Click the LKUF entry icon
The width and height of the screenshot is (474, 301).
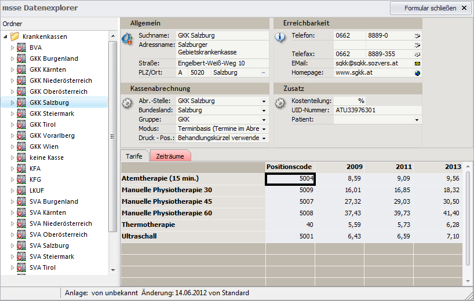21,191
